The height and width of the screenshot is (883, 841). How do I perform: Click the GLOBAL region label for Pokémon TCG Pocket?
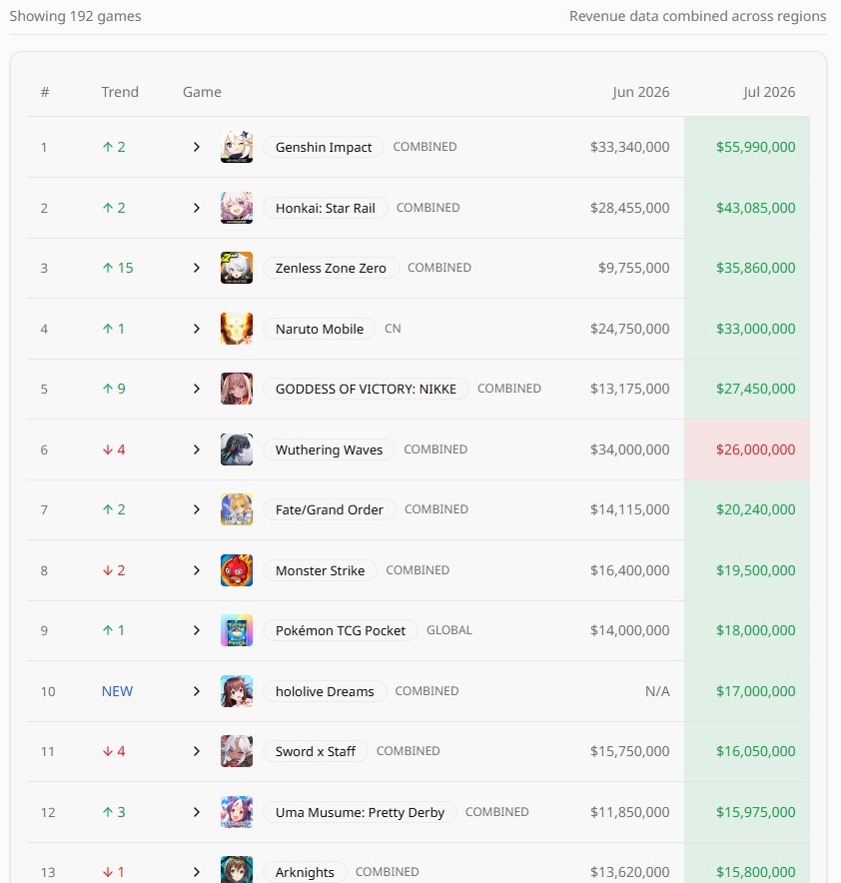coord(449,630)
